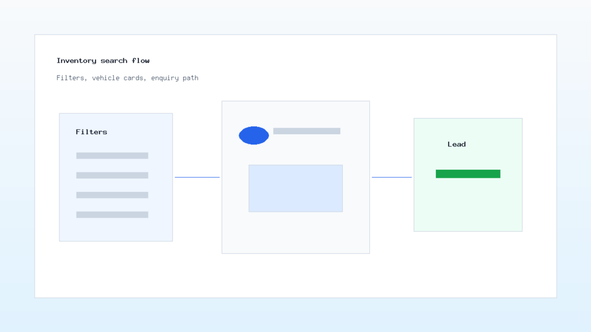The image size is (591, 332).
Task: Click the gray title bar beside blue oval
Action: [x=307, y=131]
